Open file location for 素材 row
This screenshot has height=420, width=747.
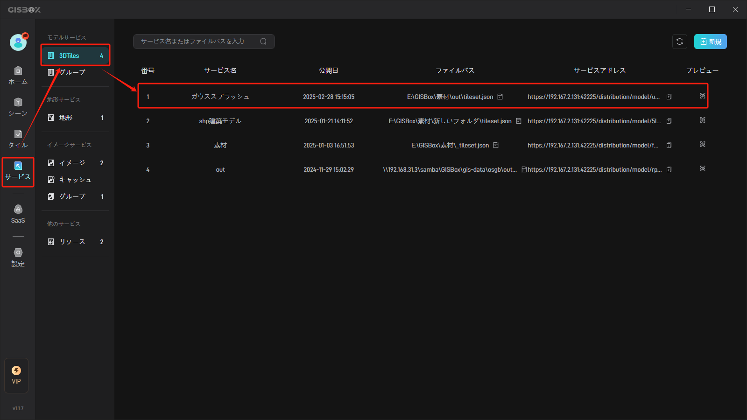pos(496,145)
